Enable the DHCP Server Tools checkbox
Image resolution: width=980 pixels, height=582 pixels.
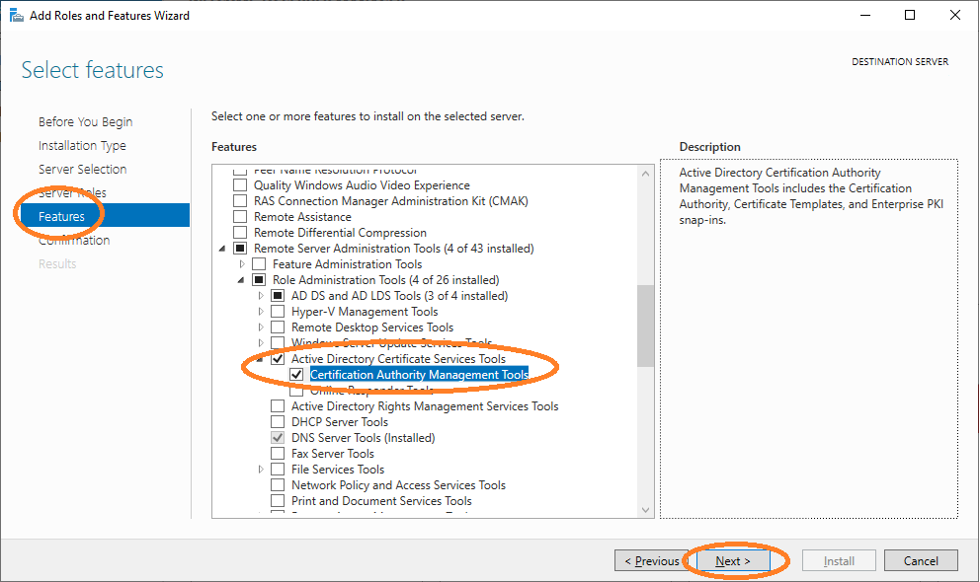click(x=278, y=422)
